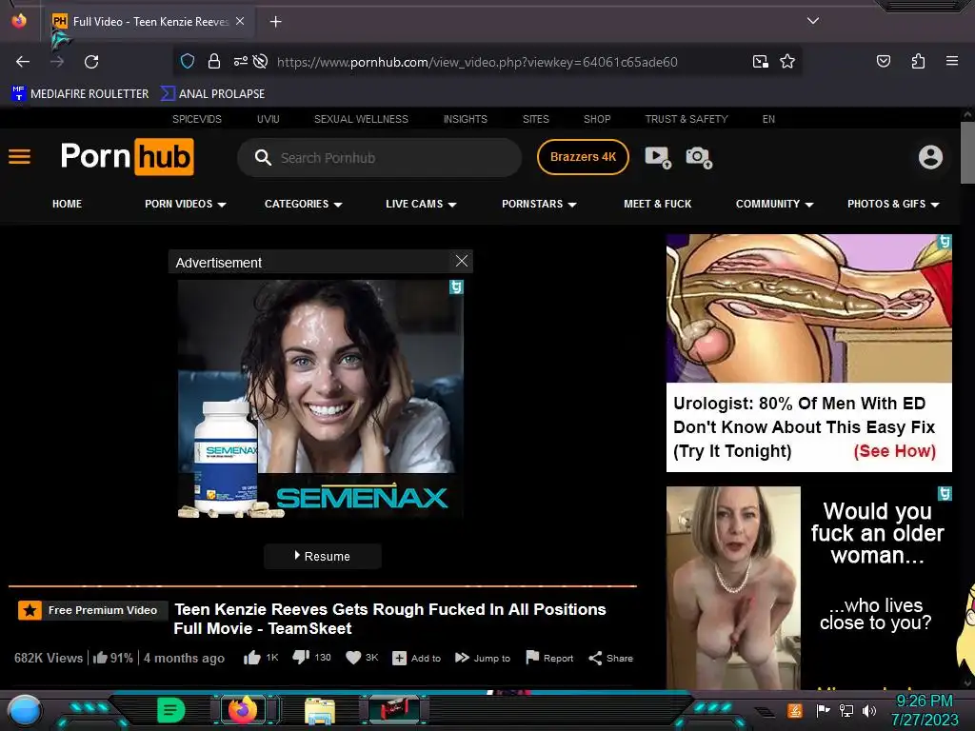
Task: Open green notes app on taskbar
Action: pos(171,710)
